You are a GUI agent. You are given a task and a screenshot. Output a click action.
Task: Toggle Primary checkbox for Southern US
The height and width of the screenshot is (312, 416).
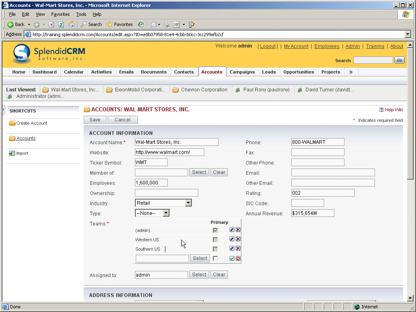coord(215,249)
